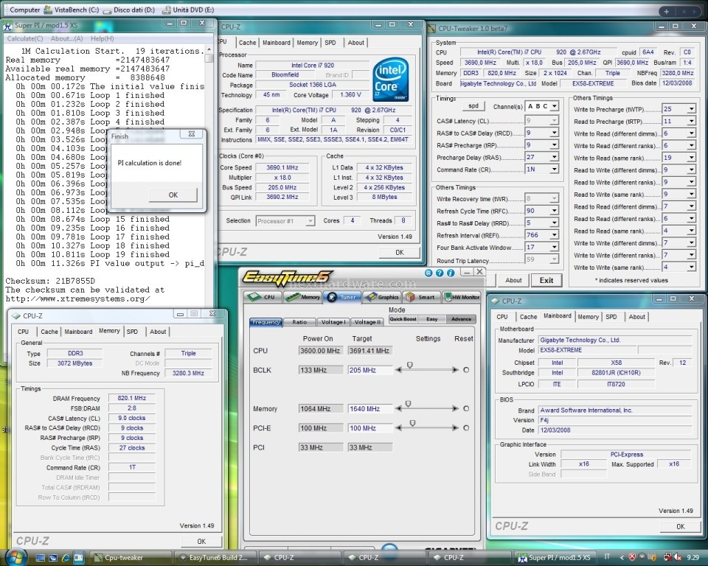
Task: Click the BCLK reset radio button
Action: pos(466,370)
